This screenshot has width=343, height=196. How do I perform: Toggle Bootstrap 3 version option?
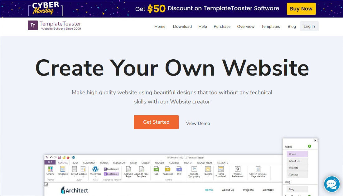pyautogui.click(x=111, y=169)
